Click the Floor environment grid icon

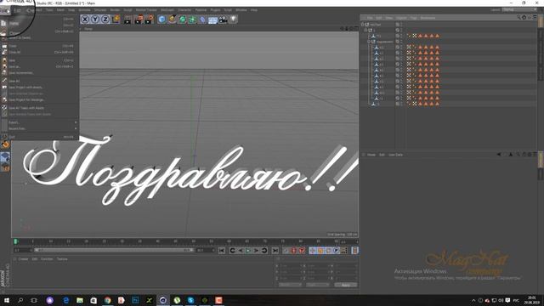212,20
